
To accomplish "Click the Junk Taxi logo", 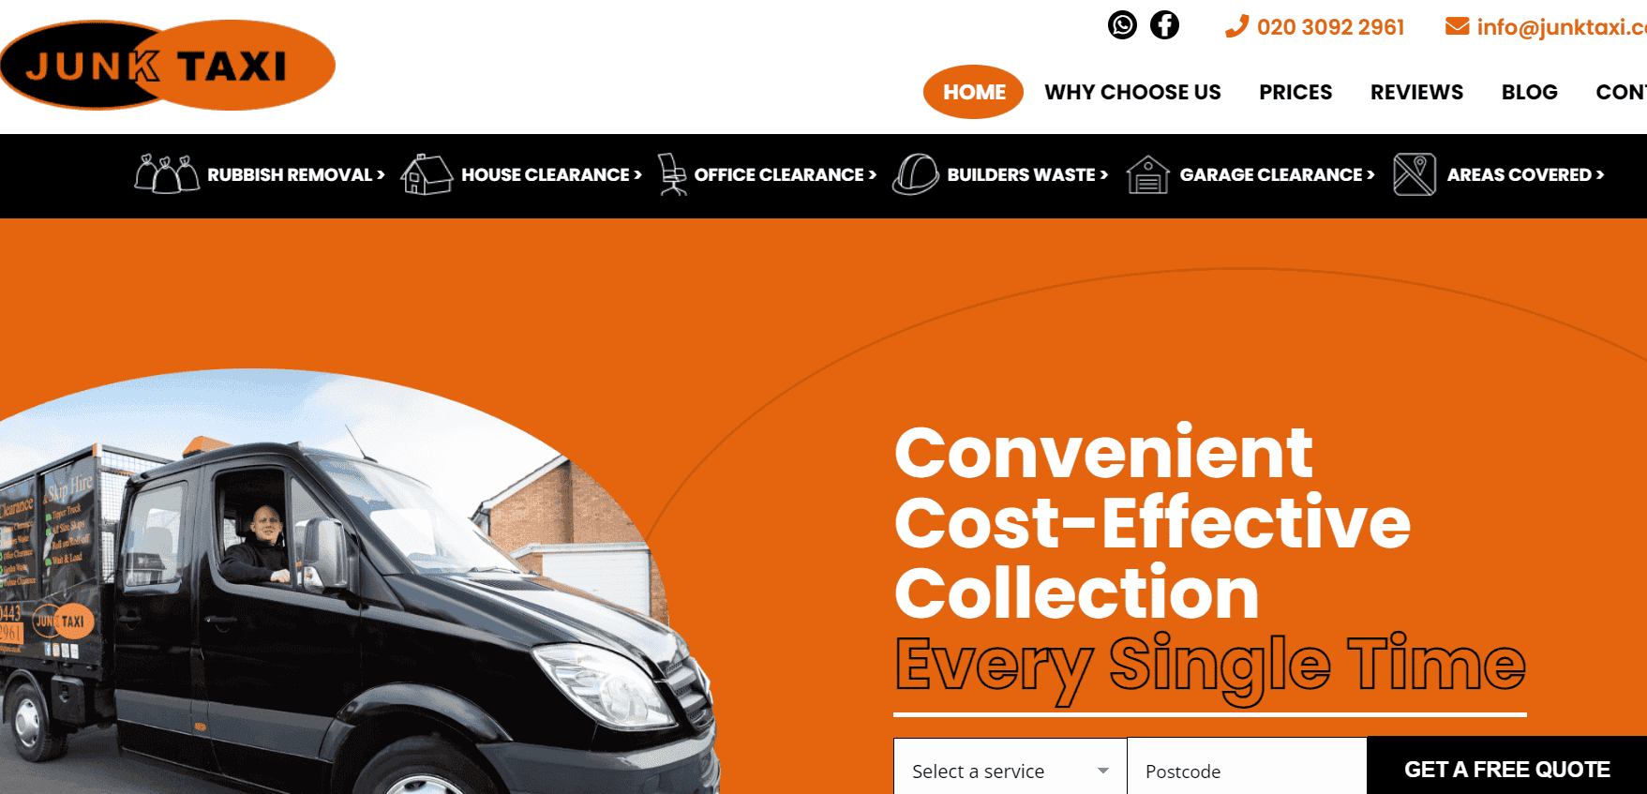I will [167, 66].
